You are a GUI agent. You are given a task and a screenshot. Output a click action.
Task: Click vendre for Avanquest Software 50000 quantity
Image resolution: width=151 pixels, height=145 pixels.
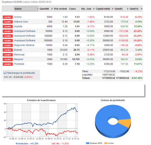[8, 31]
